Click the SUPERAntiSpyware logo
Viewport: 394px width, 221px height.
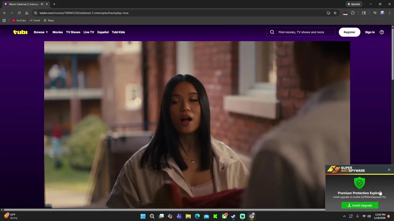(x=346, y=169)
